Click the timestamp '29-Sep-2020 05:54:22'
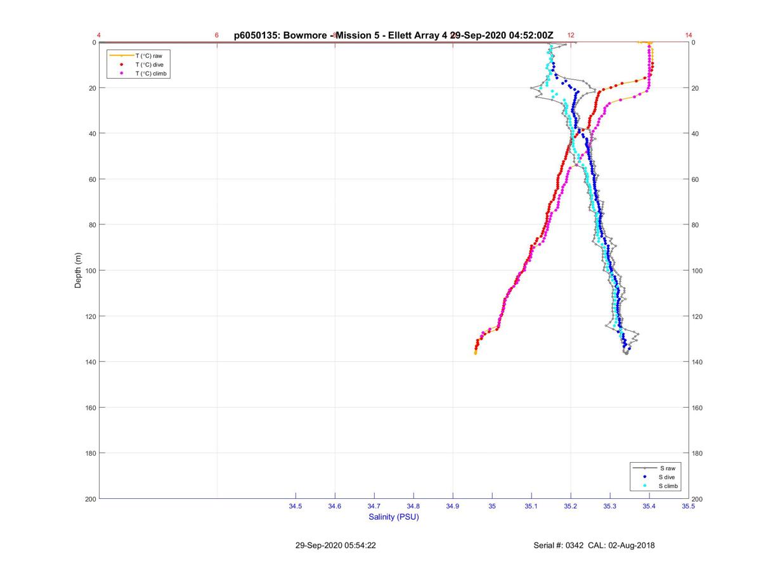The image size is (761, 561). pyautogui.click(x=335, y=545)
